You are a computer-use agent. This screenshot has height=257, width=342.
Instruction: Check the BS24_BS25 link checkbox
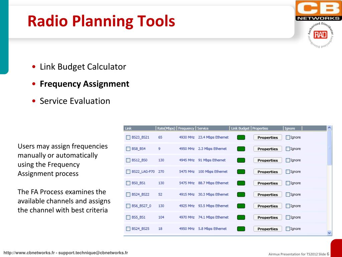pos(128,229)
